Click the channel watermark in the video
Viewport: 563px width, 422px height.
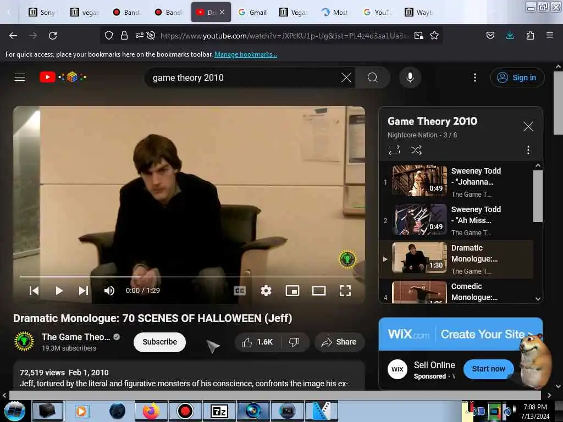point(347,259)
